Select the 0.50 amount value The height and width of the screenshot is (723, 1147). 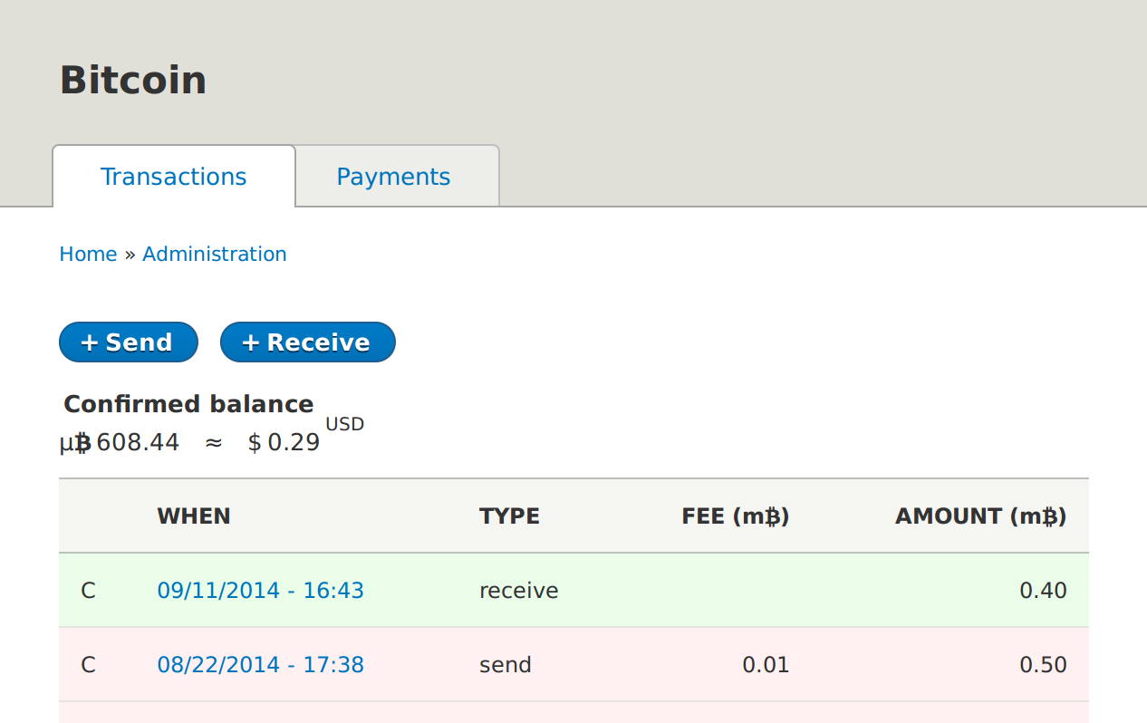[x=1044, y=665]
